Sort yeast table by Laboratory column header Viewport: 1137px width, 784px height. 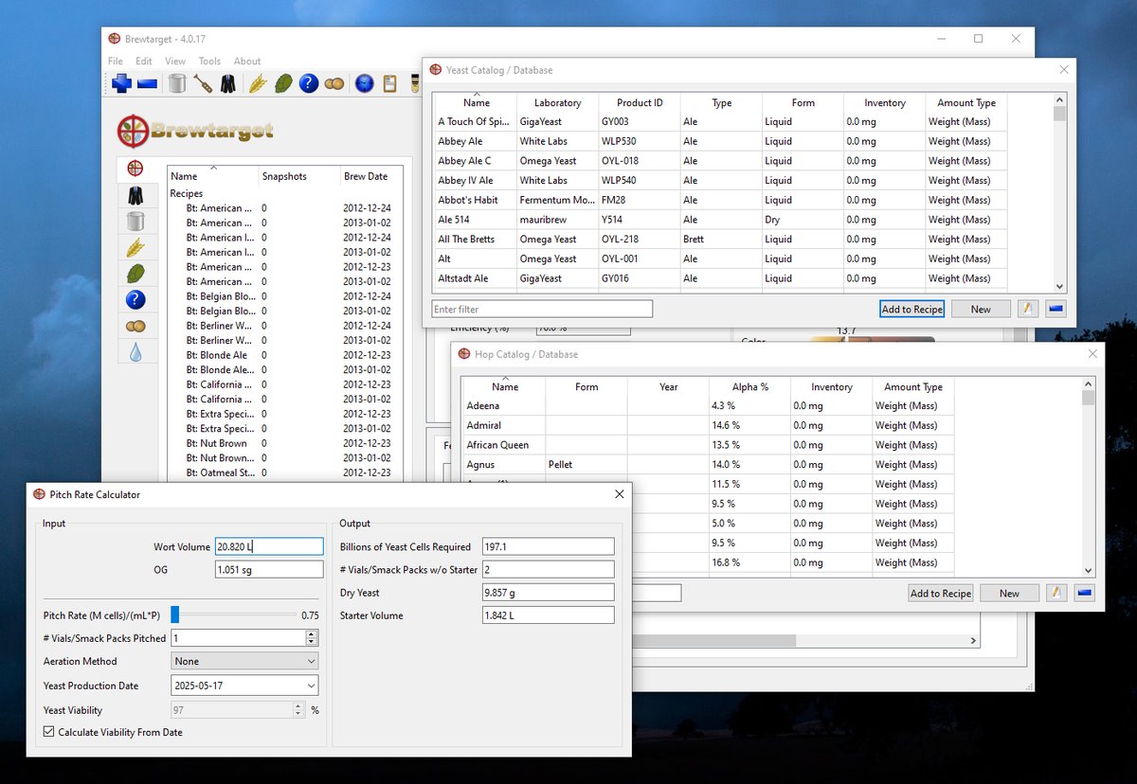(x=557, y=102)
